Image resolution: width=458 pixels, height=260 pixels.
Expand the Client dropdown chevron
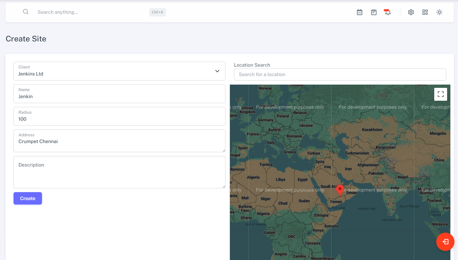click(x=217, y=71)
